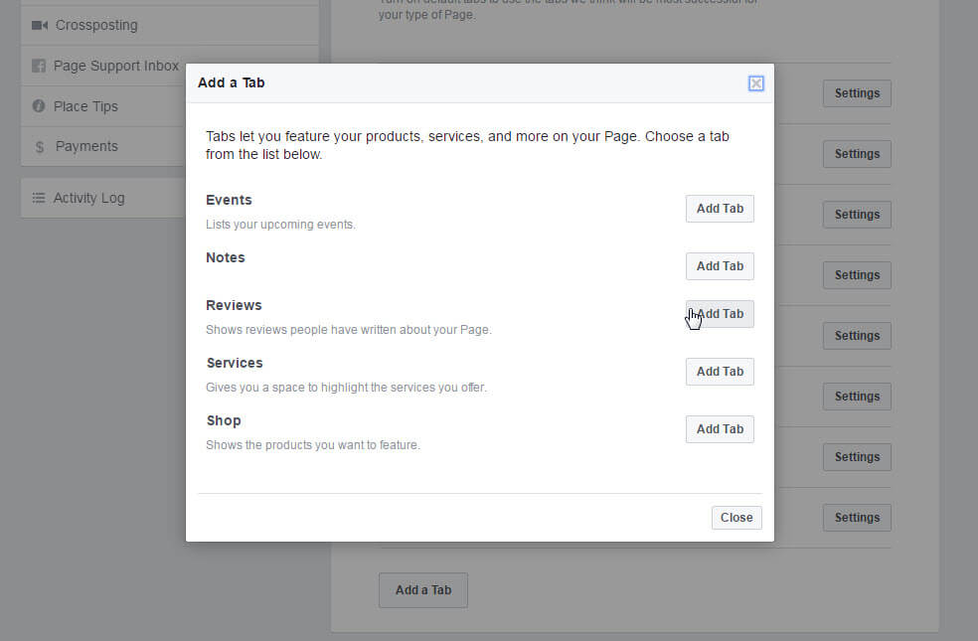Open the second-to-last Settings button
This screenshot has height=641, width=978.
pyautogui.click(x=857, y=457)
